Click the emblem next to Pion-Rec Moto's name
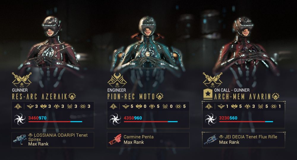The width and height of the screenshot is (297, 160). click(160, 97)
